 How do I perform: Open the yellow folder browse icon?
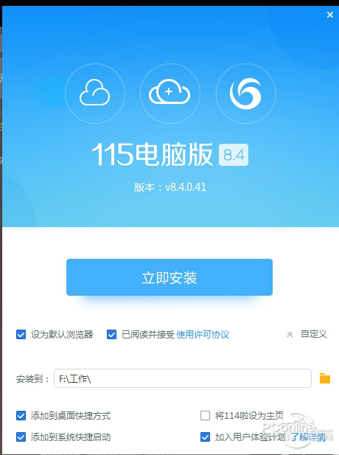point(325,378)
